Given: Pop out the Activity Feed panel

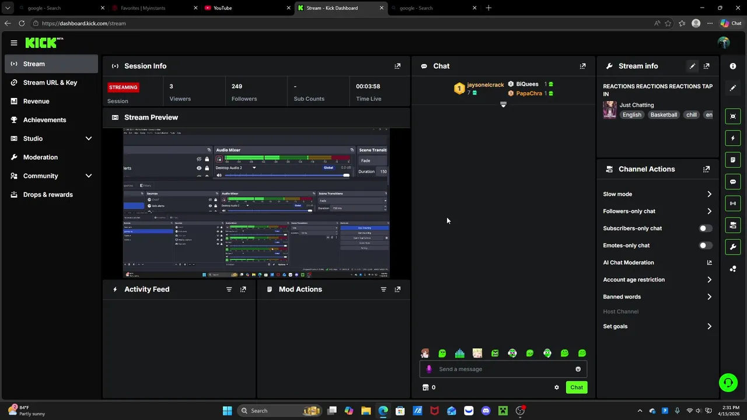Looking at the screenshot, I should pyautogui.click(x=243, y=289).
